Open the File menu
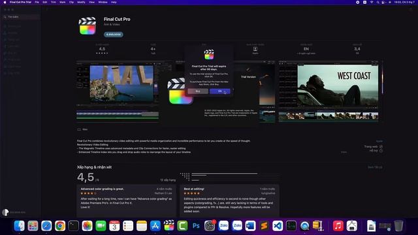Image resolution: width=418 pixels, height=235 pixels. 37,2
